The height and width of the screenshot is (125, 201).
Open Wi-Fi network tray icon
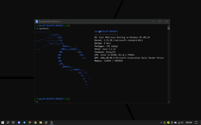[x=179, y=122]
